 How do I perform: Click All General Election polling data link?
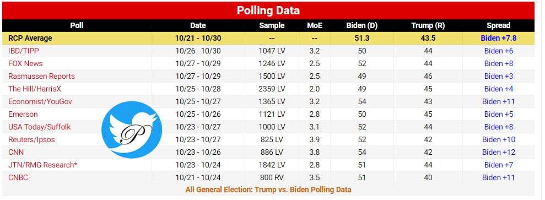click(x=268, y=190)
